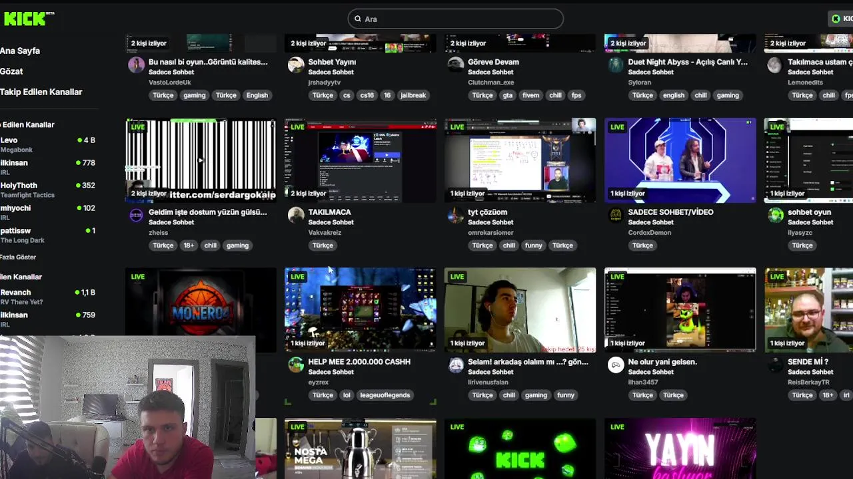The width and height of the screenshot is (853, 479).
Task: Open ilkinsan channel with 778 viewers
Action: click(48, 167)
